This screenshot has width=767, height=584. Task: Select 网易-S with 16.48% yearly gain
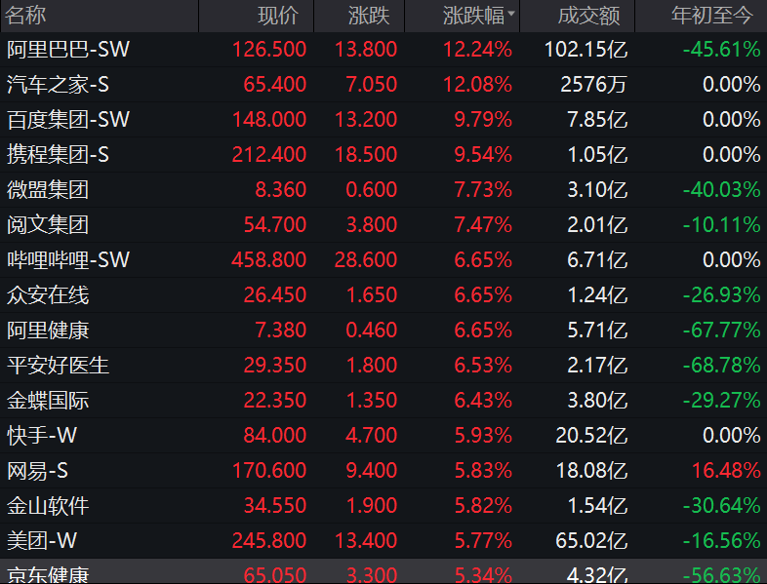pyautogui.click(x=383, y=471)
